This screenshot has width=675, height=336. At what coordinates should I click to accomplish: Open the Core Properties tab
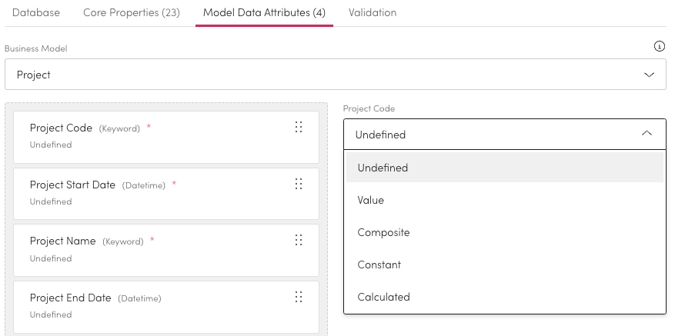point(131,13)
